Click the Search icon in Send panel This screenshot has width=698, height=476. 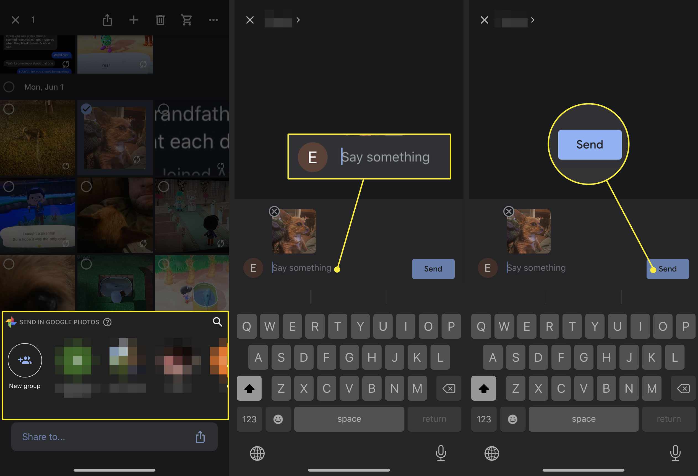[217, 322]
